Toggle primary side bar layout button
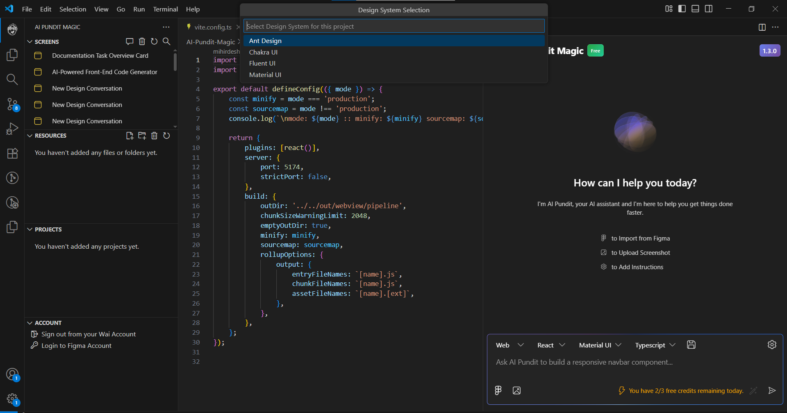Image resolution: width=787 pixels, height=413 pixels. point(682,9)
